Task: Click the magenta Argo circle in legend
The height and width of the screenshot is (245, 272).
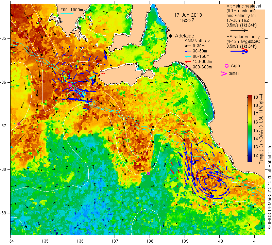Action: click(226, 66)
